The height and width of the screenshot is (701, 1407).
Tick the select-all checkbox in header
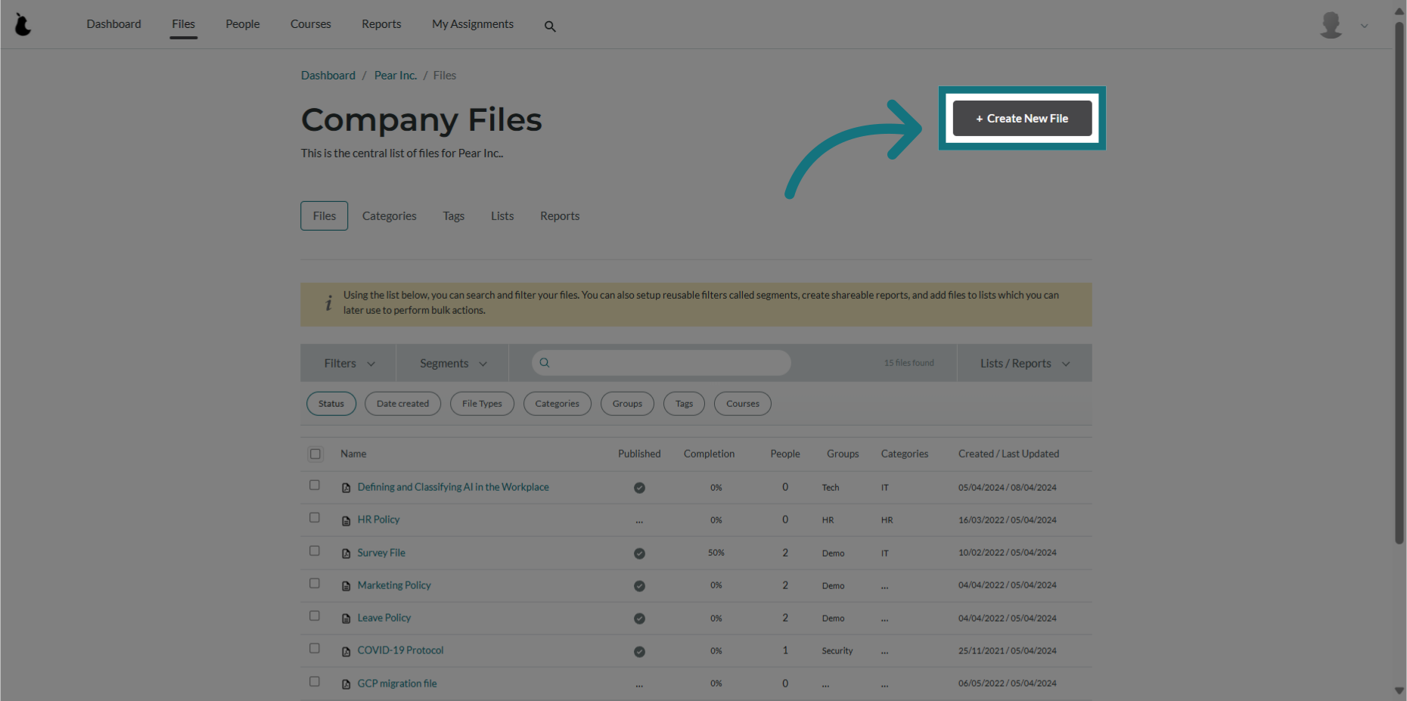(315, 454)
